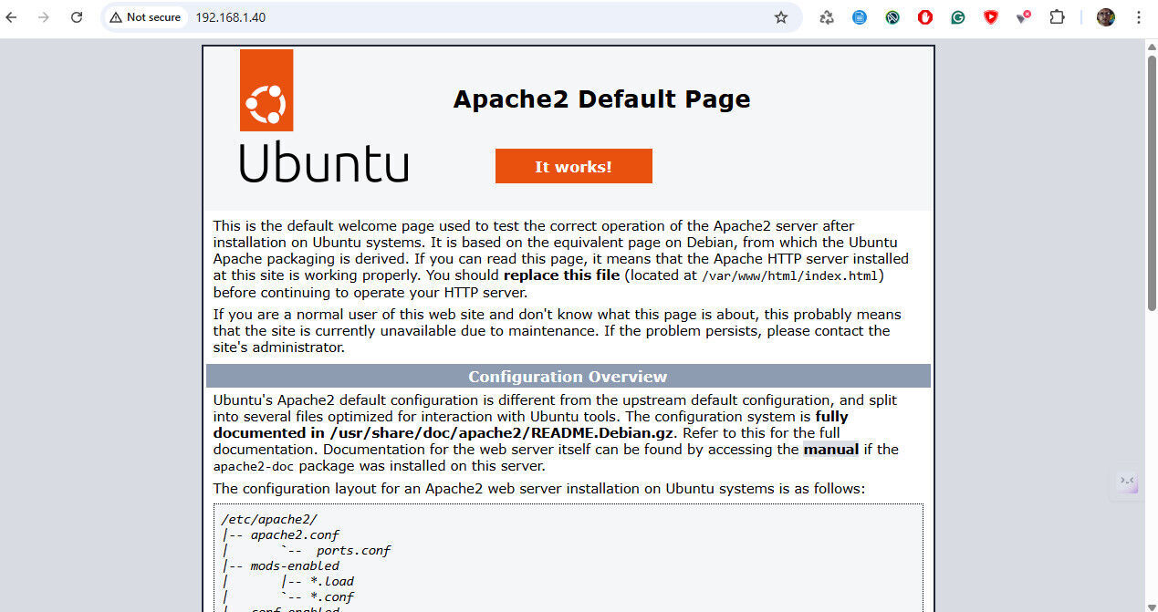Click the Configuration Overview header bar
This screenshot has width=1158, height=612.
click(x=568, y=376)
